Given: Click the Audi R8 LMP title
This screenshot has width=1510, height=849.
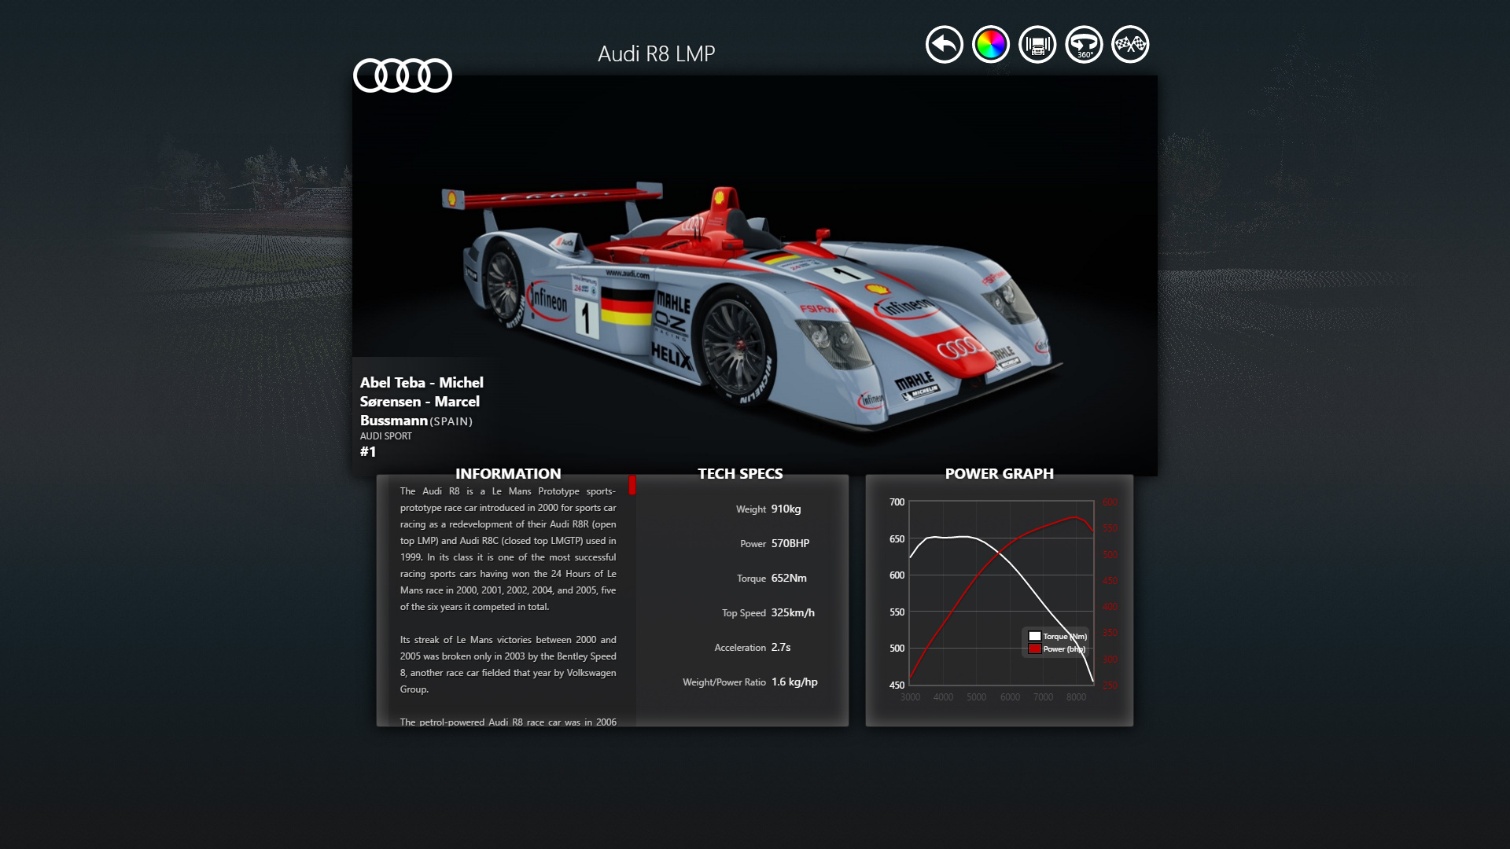Looking at the screenshot, I should coord(656,53).
